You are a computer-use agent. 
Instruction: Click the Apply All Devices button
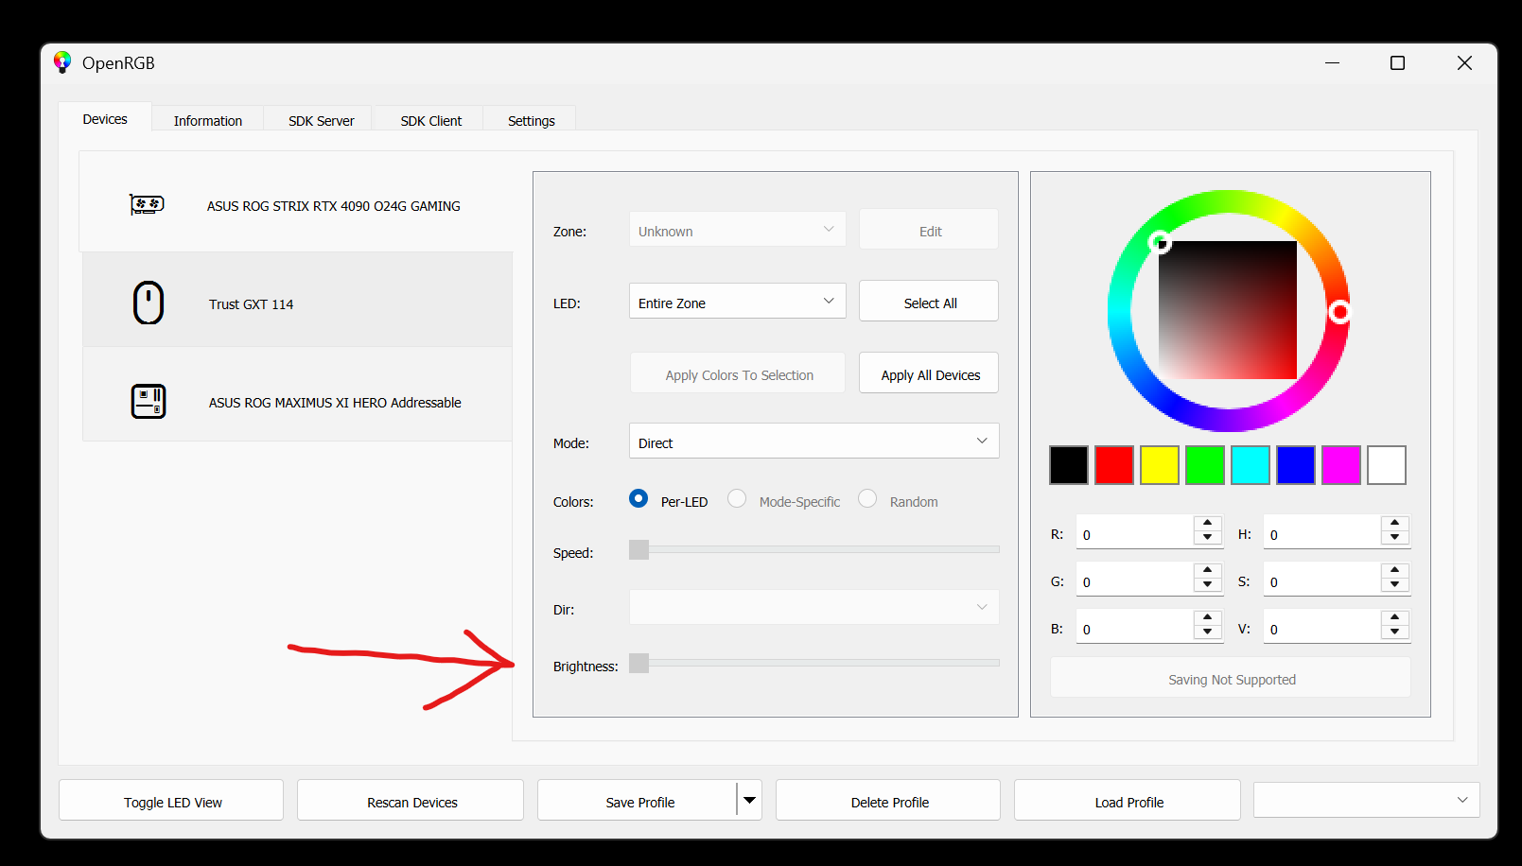tap(929, 373)
